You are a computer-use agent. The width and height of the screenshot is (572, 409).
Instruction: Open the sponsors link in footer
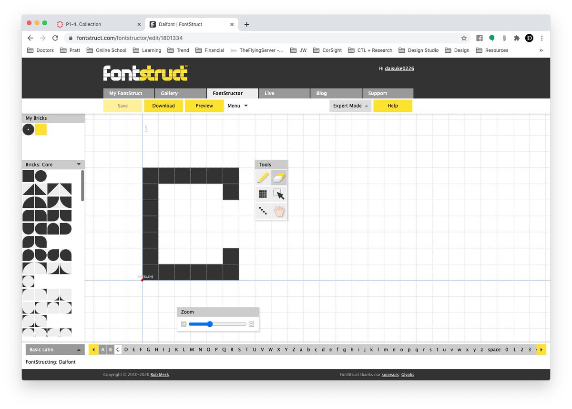pos(390,375)
